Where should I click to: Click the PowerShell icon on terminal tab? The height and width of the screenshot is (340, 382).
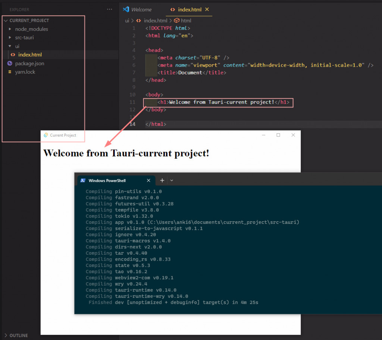pos(83,181)
